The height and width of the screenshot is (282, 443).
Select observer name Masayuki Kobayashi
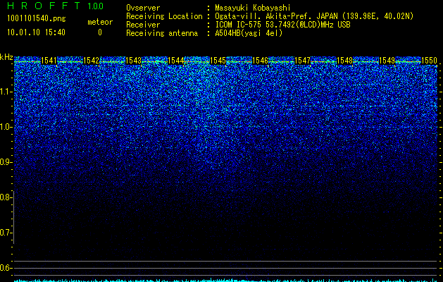(x=253, y=8)
